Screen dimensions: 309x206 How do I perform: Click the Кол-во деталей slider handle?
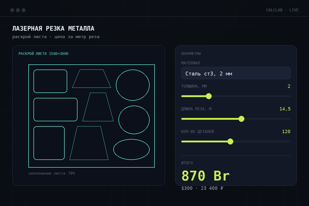230,141
